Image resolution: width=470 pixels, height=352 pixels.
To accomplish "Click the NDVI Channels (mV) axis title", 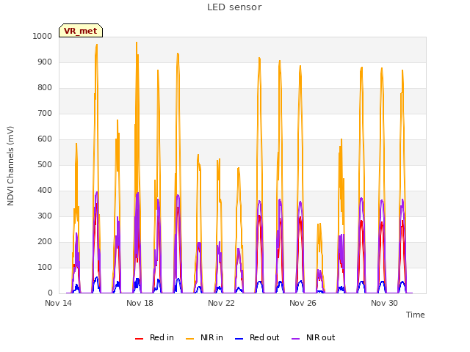I will pos(10,166).
